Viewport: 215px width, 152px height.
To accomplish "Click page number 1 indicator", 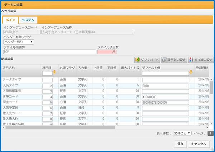I will (x=210, y=133).
